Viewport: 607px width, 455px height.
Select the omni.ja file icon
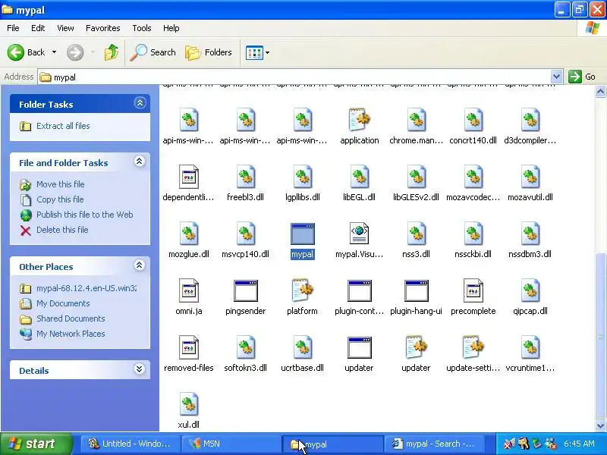(x=188, y=290)
